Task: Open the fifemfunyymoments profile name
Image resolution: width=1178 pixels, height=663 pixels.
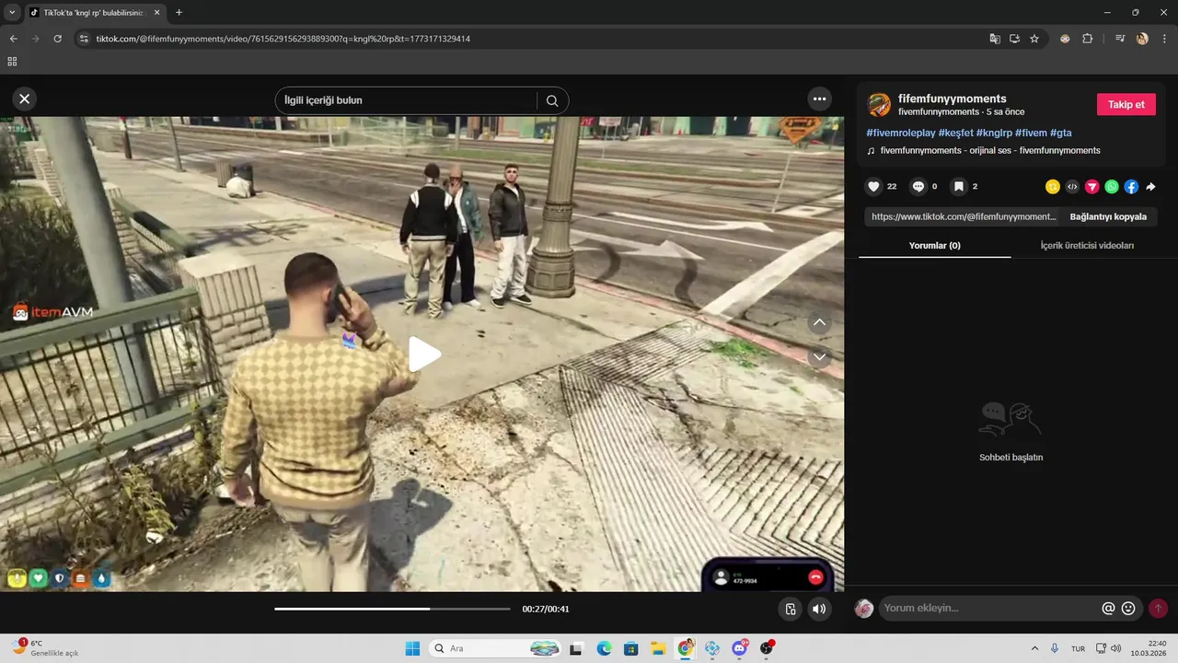Action: pyautogui.click(x=952, y=99)
